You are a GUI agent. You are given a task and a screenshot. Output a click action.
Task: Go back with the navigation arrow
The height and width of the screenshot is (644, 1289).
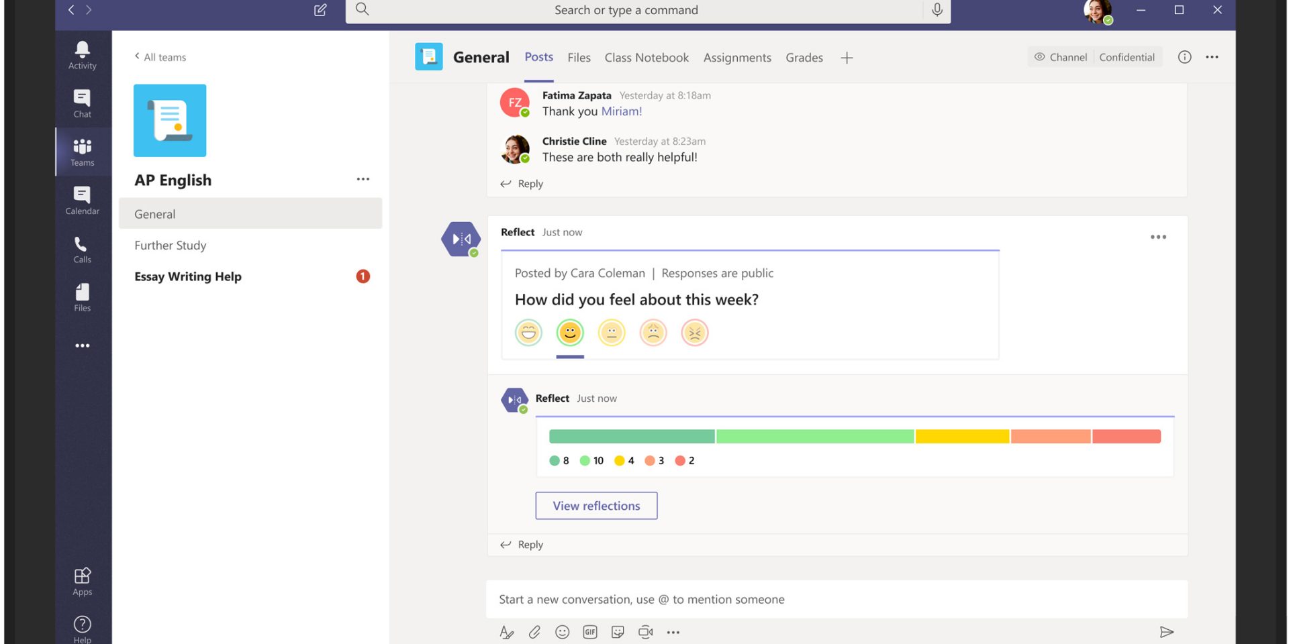(71, 9)
